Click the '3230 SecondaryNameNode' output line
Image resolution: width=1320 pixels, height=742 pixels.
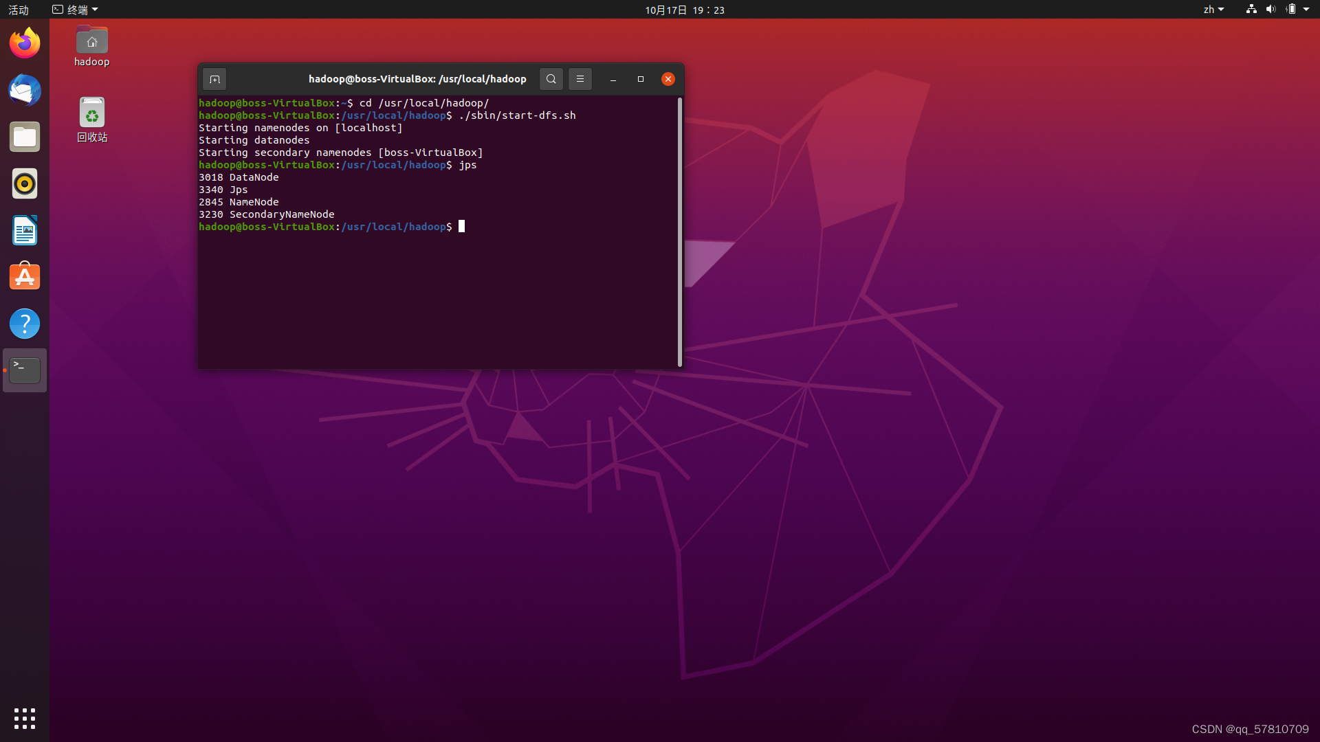tap(267, 214)
